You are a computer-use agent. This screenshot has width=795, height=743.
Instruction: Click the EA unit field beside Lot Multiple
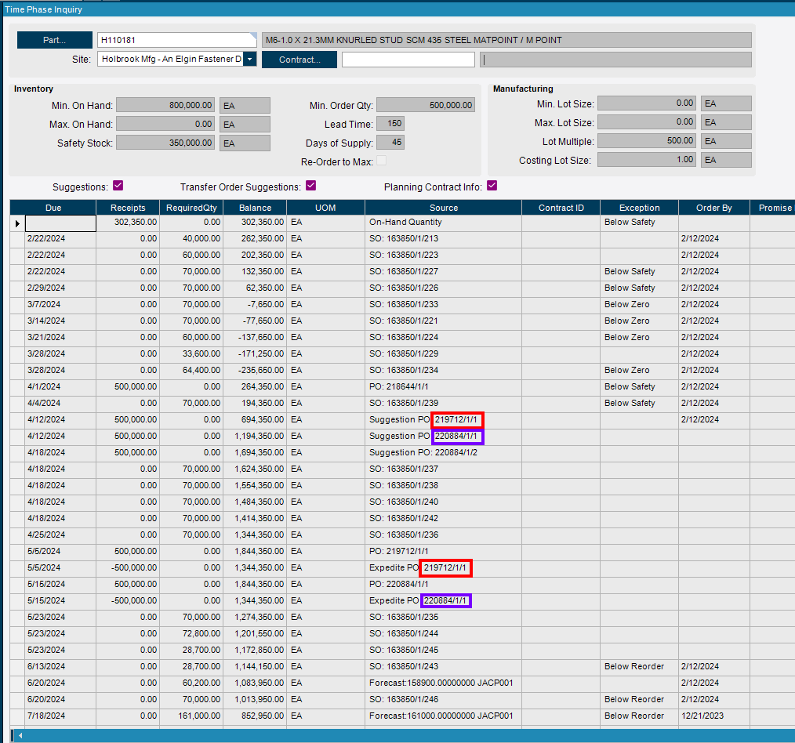pos(726,141)
